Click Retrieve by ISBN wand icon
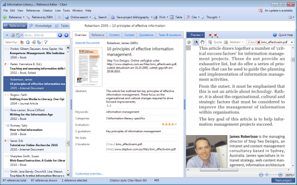 tap(28, 17)
